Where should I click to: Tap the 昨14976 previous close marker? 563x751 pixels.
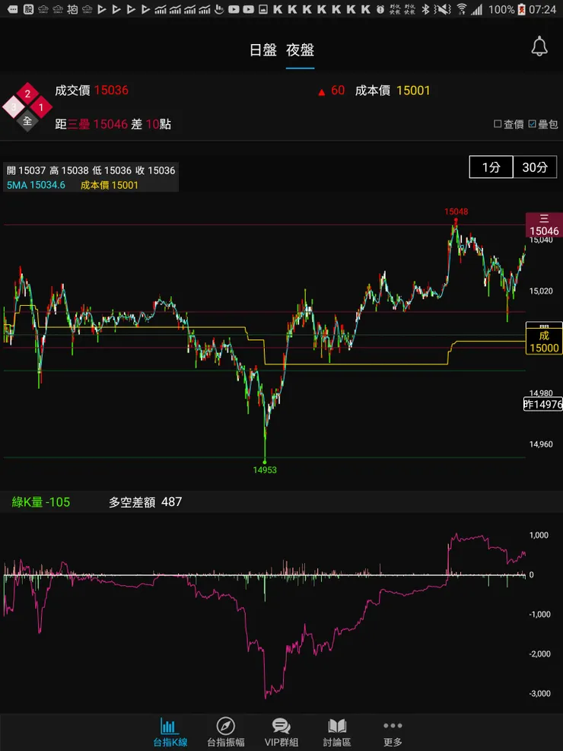543,404
